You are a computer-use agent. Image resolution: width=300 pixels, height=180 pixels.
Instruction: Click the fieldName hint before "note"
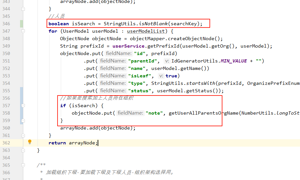click(x=130, y=113)
